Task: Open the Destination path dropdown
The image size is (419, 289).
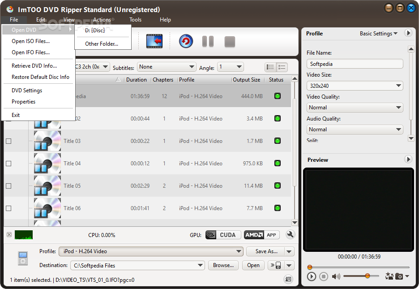Action: (x=137, y=265)
